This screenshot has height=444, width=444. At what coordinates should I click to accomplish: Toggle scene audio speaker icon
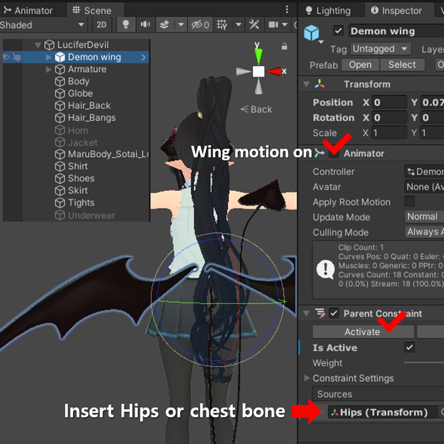coord(145,25)
